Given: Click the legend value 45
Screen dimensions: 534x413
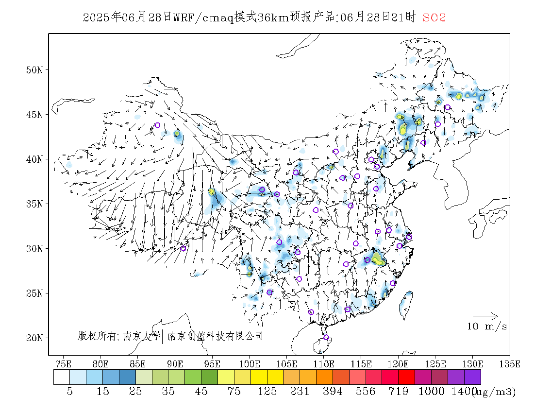Looking at the screenshot, I should coord(201,392).
